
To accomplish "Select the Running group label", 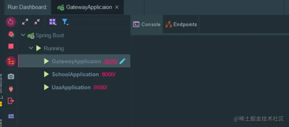I will pos(53,48).
